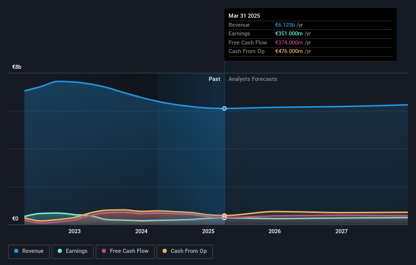Click the €351.000m earnings value
Screen dimensions: 416x265
pyautogui.click(x=289, y=33)
